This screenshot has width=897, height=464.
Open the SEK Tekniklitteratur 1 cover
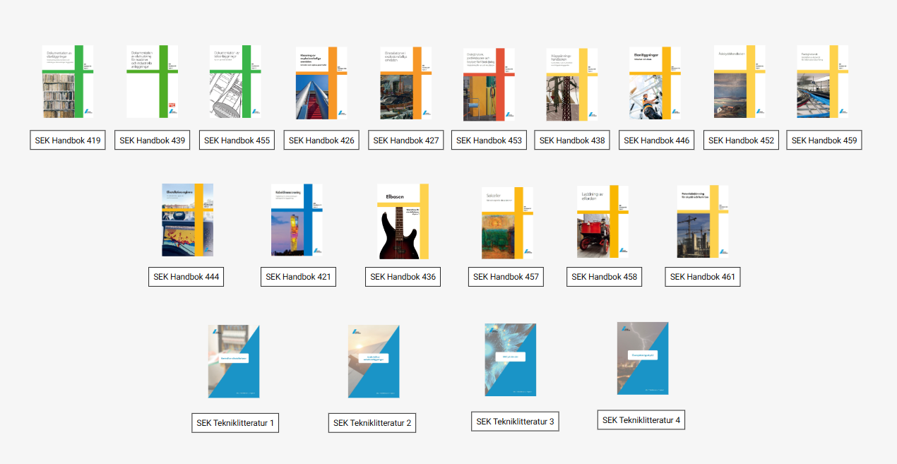234,361
